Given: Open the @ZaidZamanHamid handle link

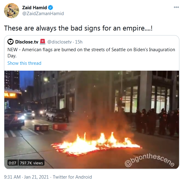Looking at the screenshot, I should (x=43, y=14).
